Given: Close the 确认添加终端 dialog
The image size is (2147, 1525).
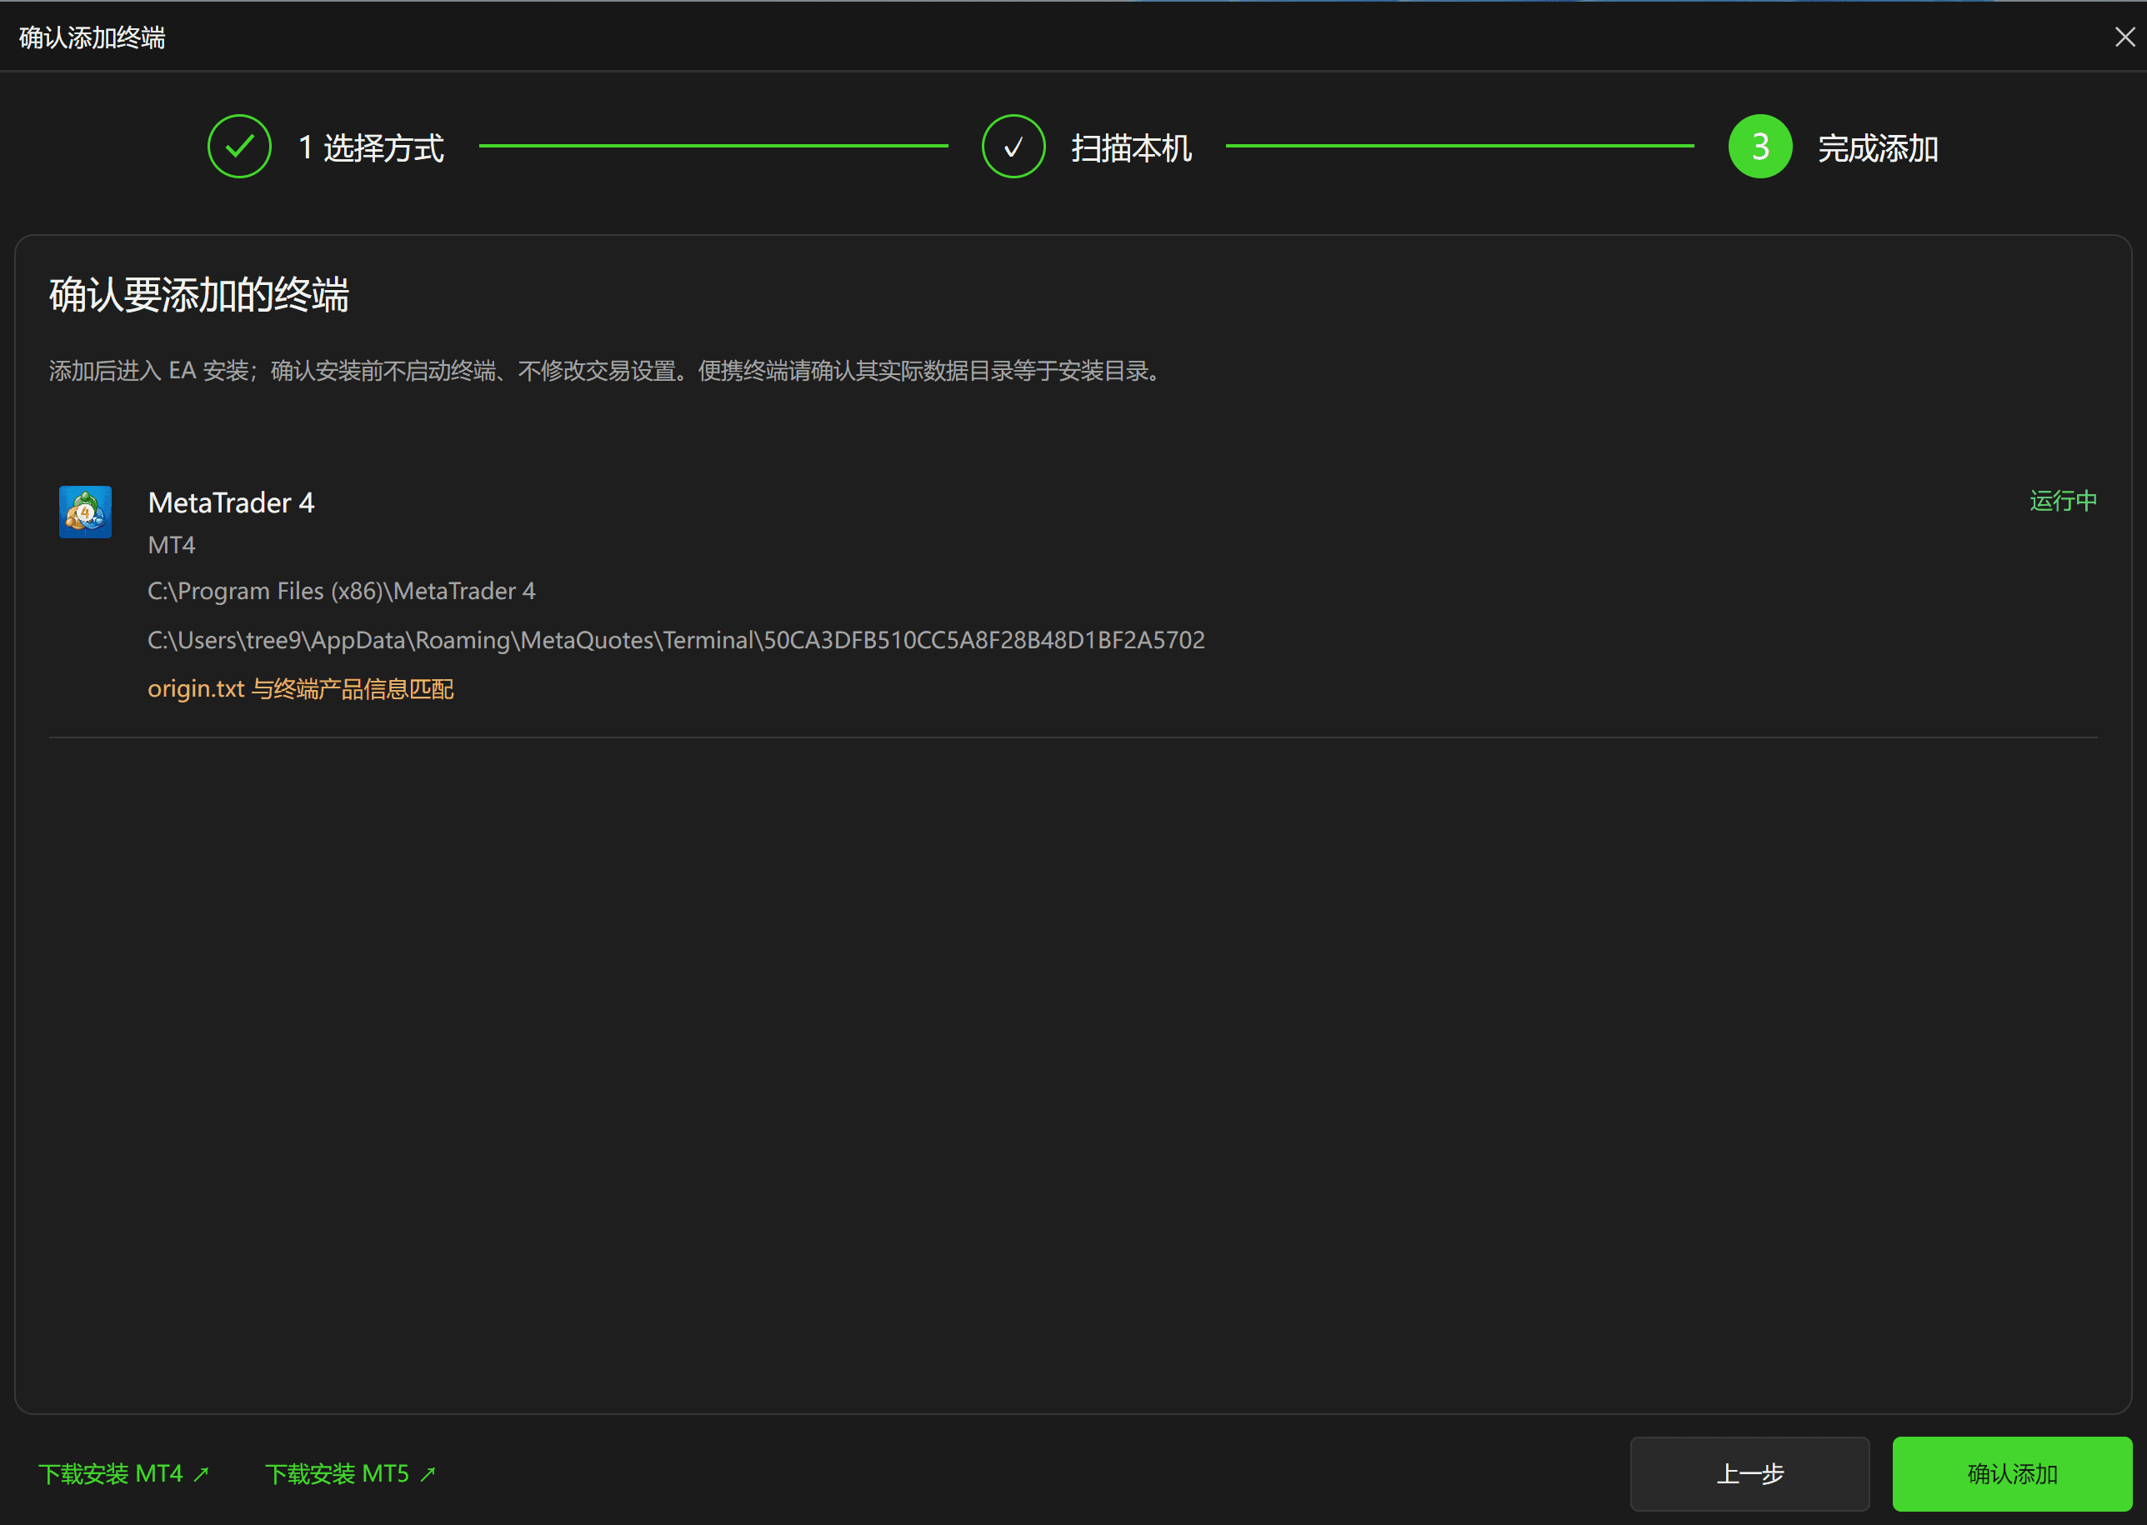Looking at the screenshot, I should point(2124,37).
